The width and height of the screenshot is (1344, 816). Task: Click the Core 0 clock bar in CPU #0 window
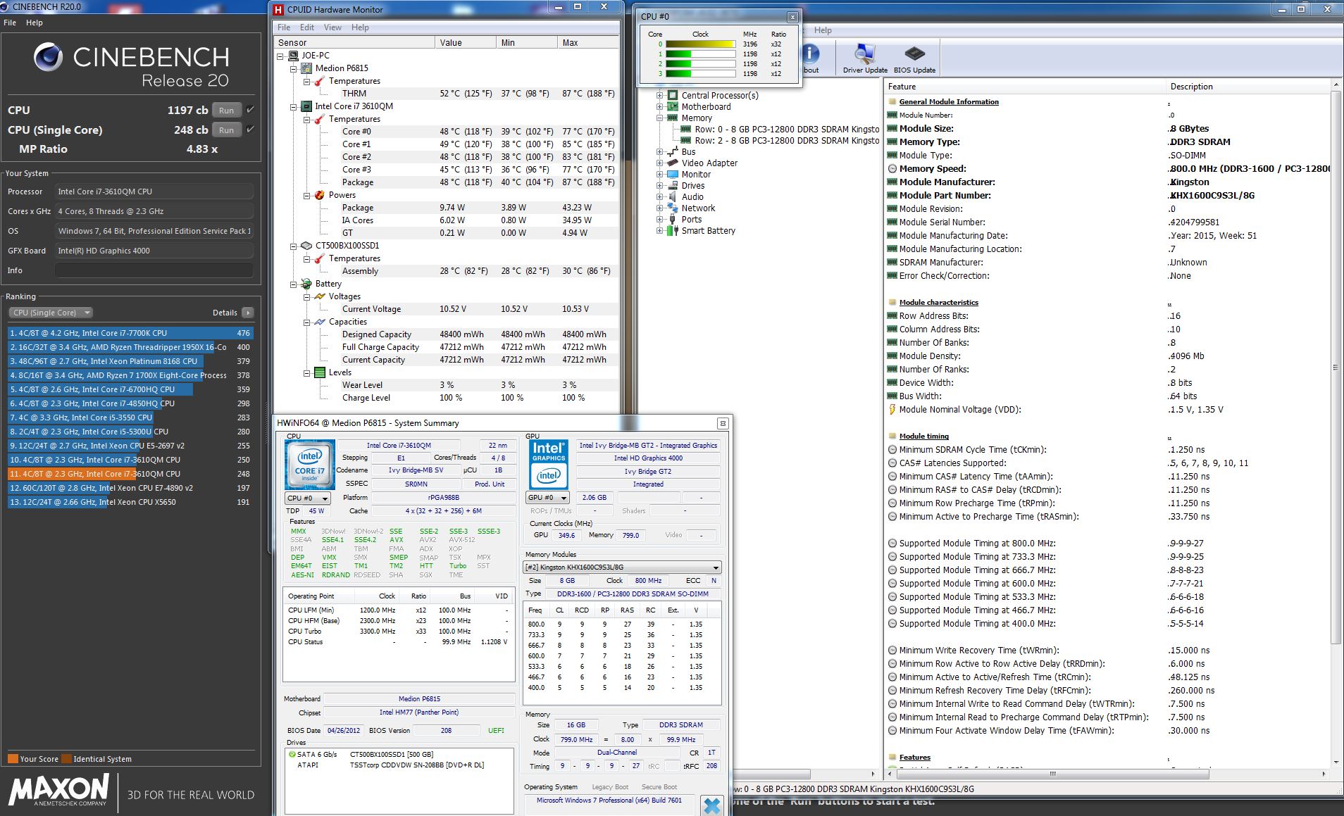(700, 44)
